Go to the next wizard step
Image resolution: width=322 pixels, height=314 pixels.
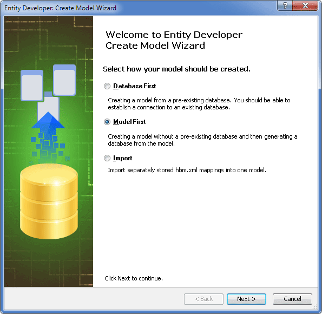point(246,299)
